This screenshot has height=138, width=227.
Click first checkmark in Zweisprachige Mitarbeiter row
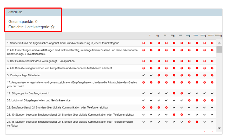pyautogui.click(x=143, y=75)
